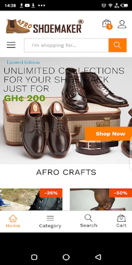Open the Afro Shoemaker logo
Screen dimensions: 132x265
[45, 26]
